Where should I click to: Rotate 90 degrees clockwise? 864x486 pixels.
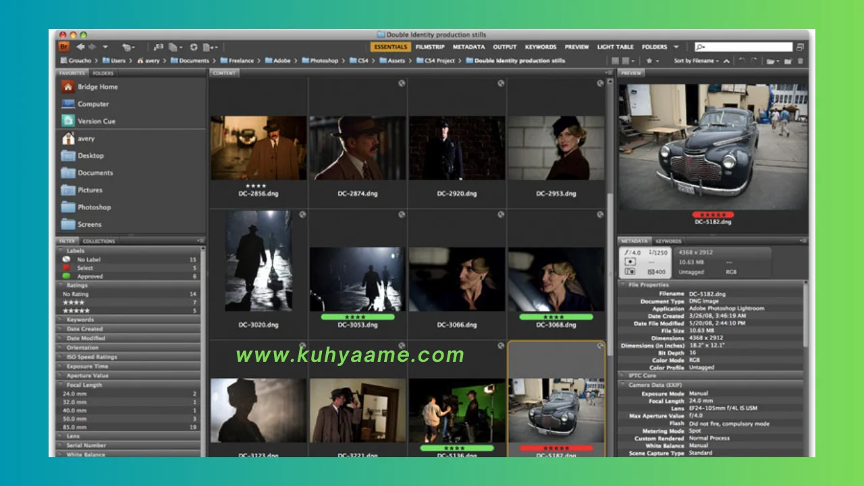click(x=753, y=61)
